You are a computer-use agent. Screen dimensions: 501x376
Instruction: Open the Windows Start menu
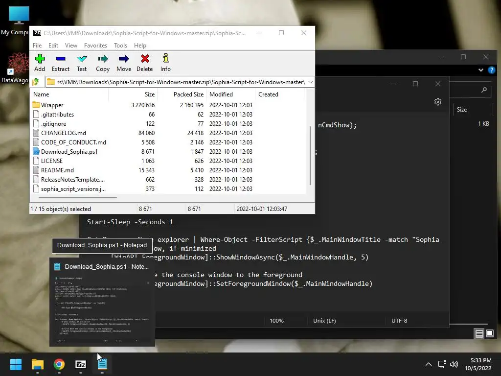(x=16, y=364)
